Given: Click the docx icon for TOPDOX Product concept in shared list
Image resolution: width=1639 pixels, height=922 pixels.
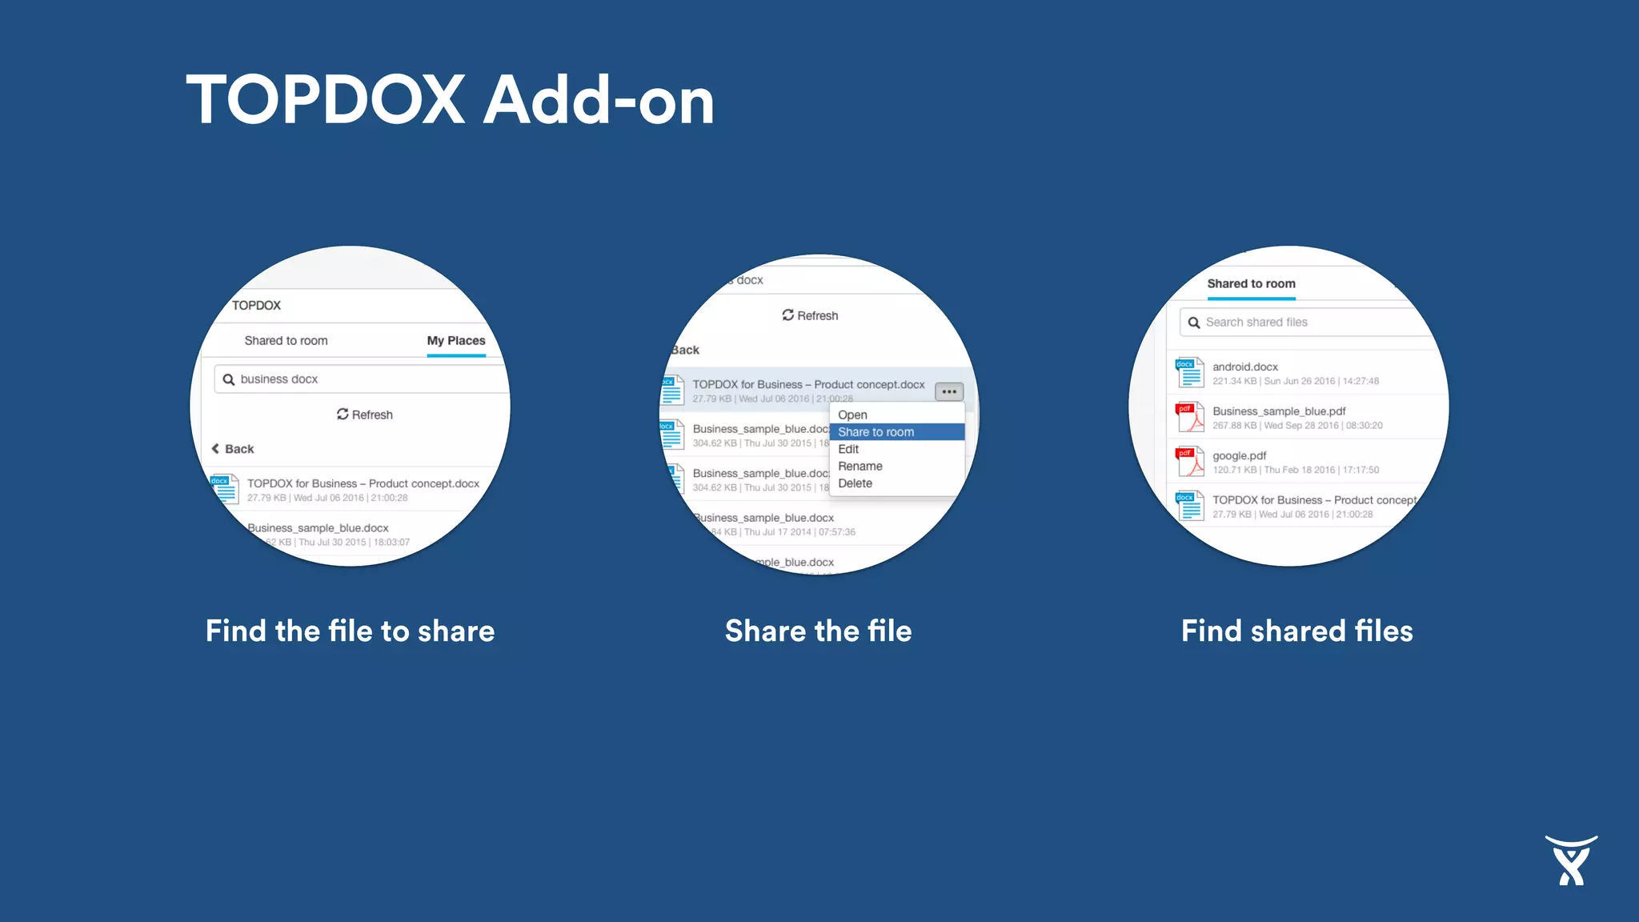Looking at the screenshot, I should (x=1190, y=506).
